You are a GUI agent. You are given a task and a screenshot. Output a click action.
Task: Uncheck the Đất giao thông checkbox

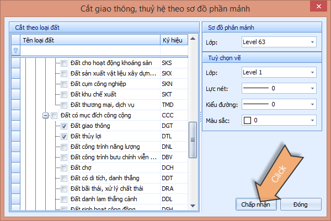(64, 126)
